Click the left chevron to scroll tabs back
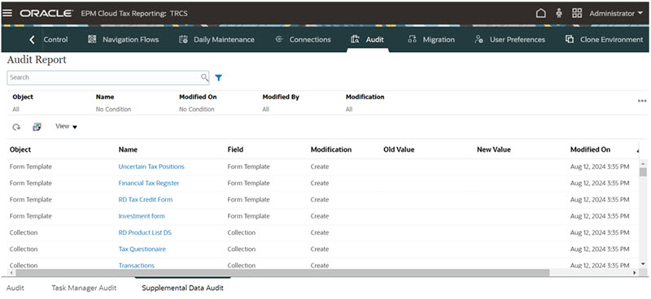 (x=32, y=40)
